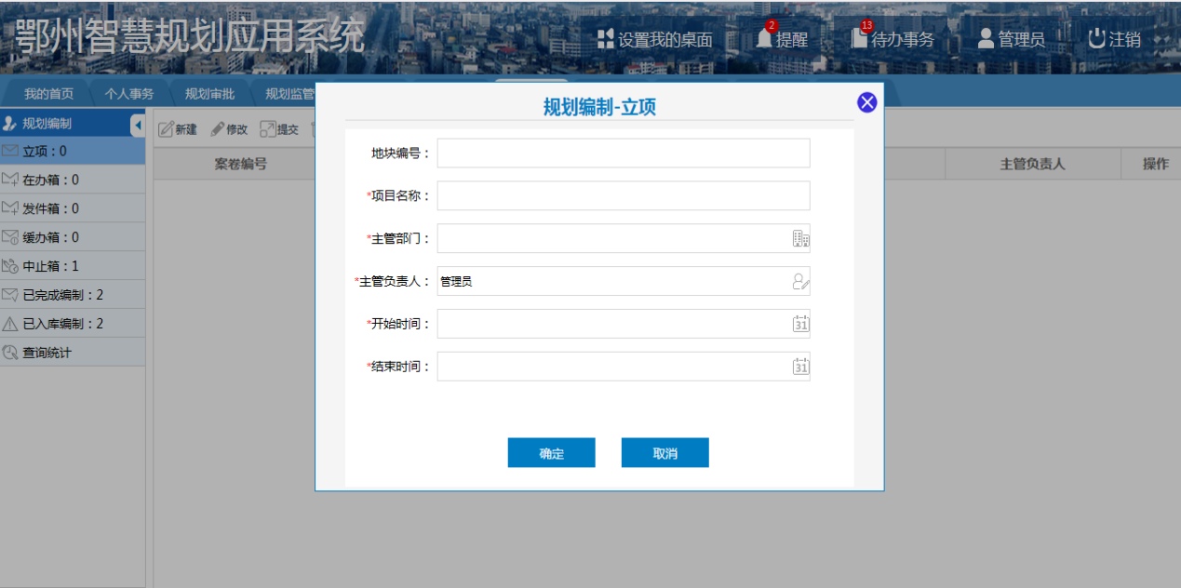Click the person icon in 主管负责人 field
The height and width of the screenshot is (588, 1181).
[800, 282]
